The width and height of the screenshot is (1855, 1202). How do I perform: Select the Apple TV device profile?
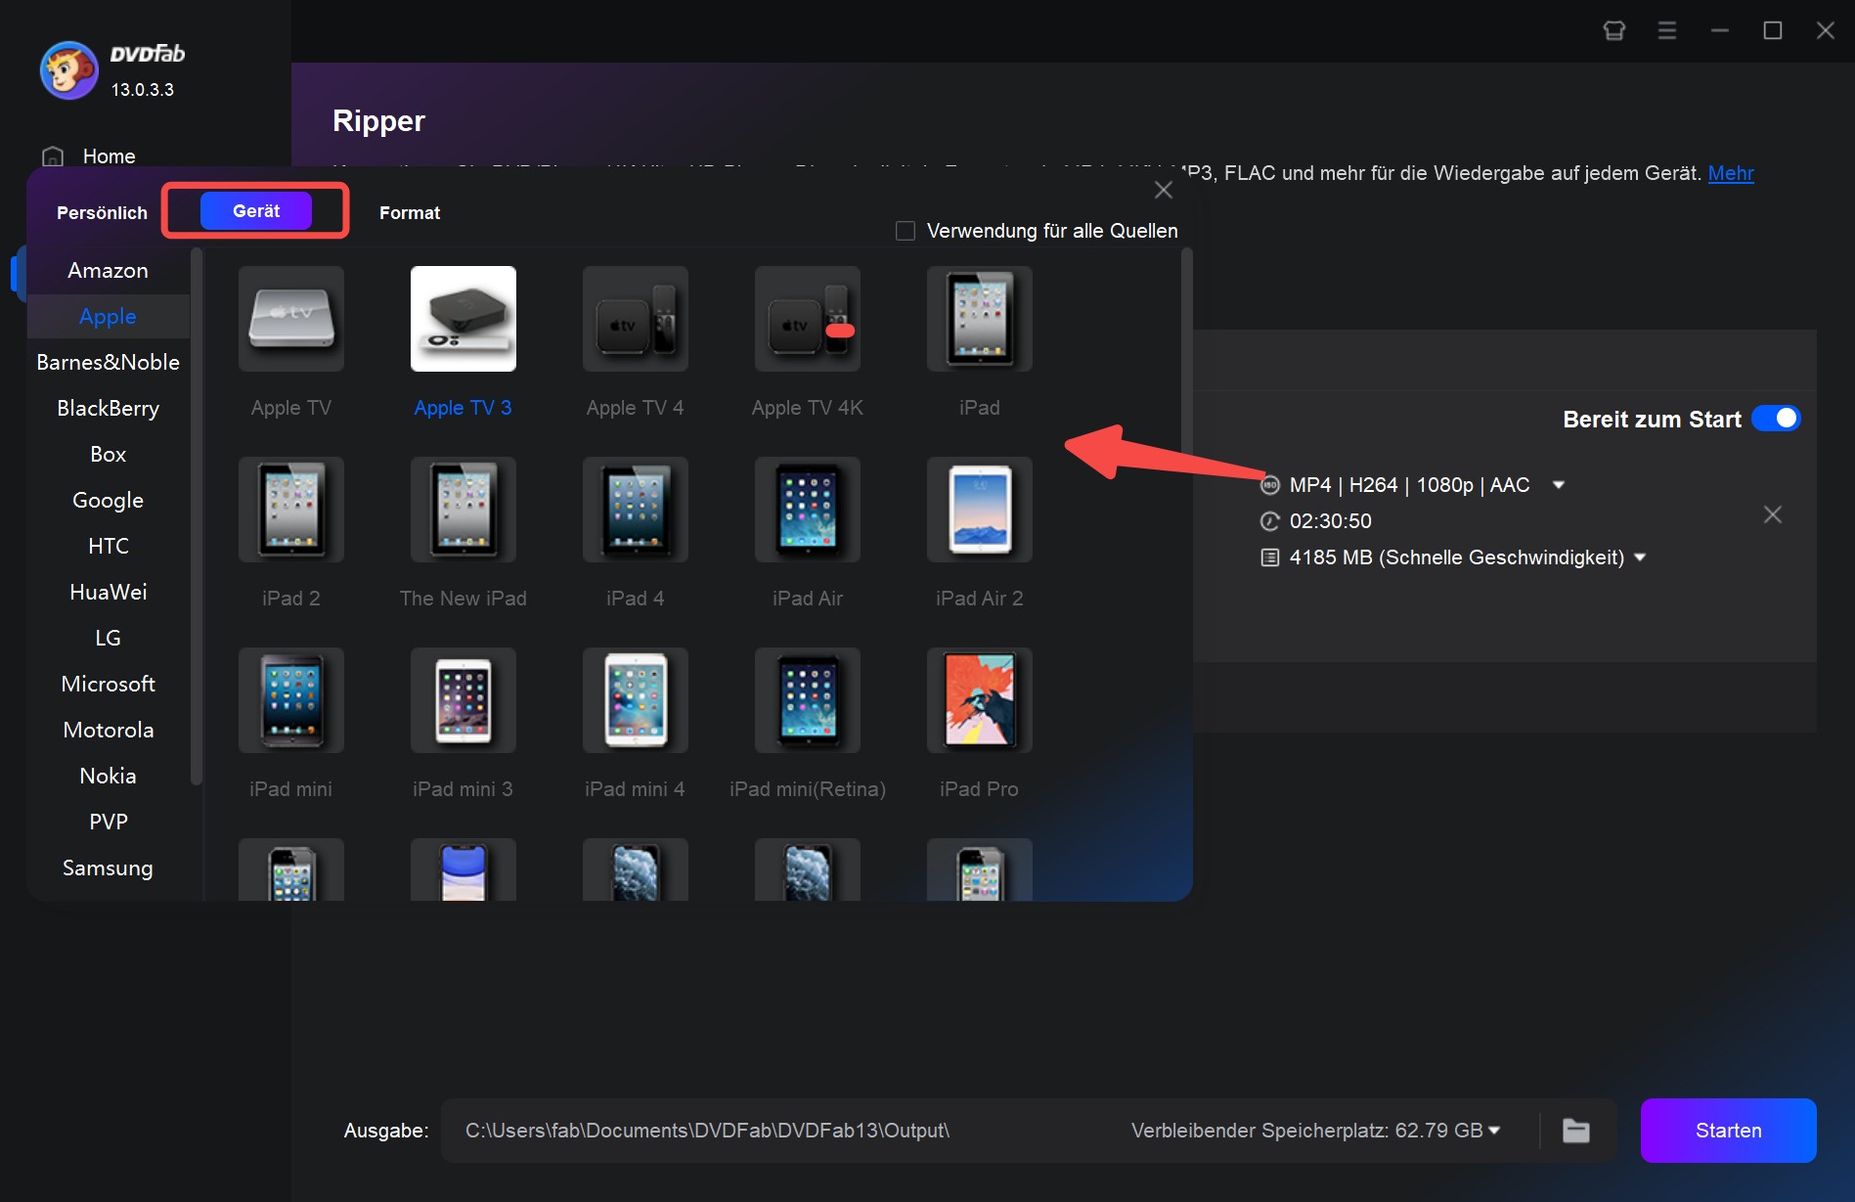[290, 319]
